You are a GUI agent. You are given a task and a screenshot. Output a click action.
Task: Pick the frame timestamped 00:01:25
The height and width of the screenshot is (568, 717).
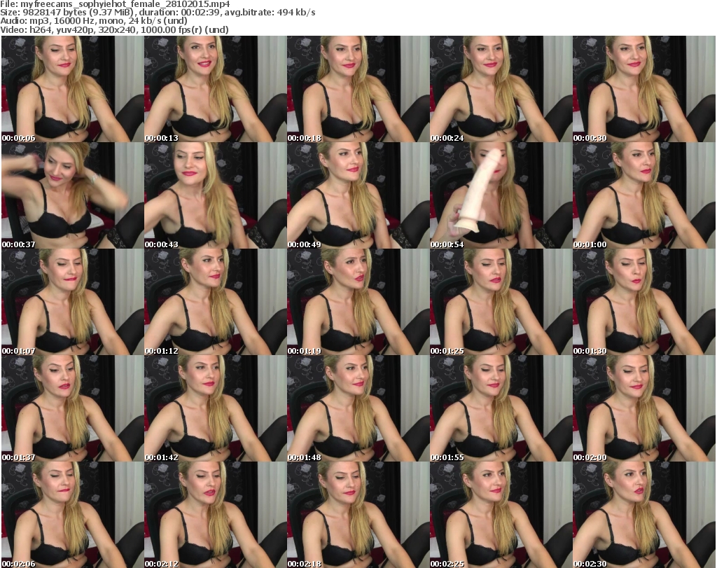501,302
